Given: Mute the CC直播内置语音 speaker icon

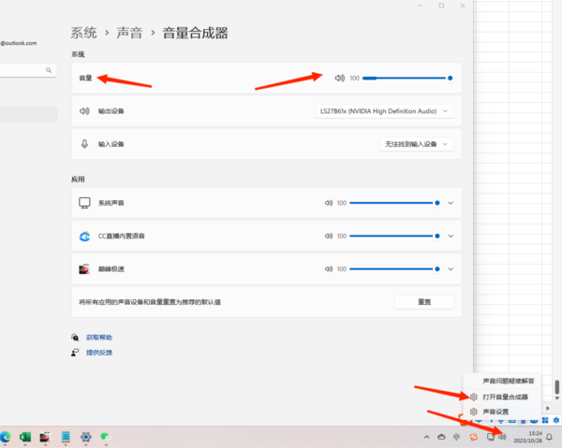Looking at the screenshot, I should (x=329, y=236).
